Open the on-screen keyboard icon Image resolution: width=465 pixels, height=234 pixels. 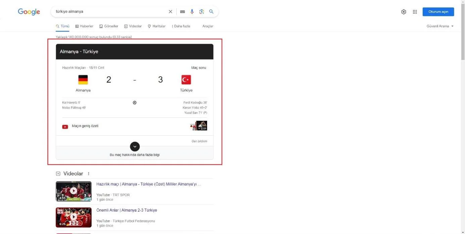(182, 11)
